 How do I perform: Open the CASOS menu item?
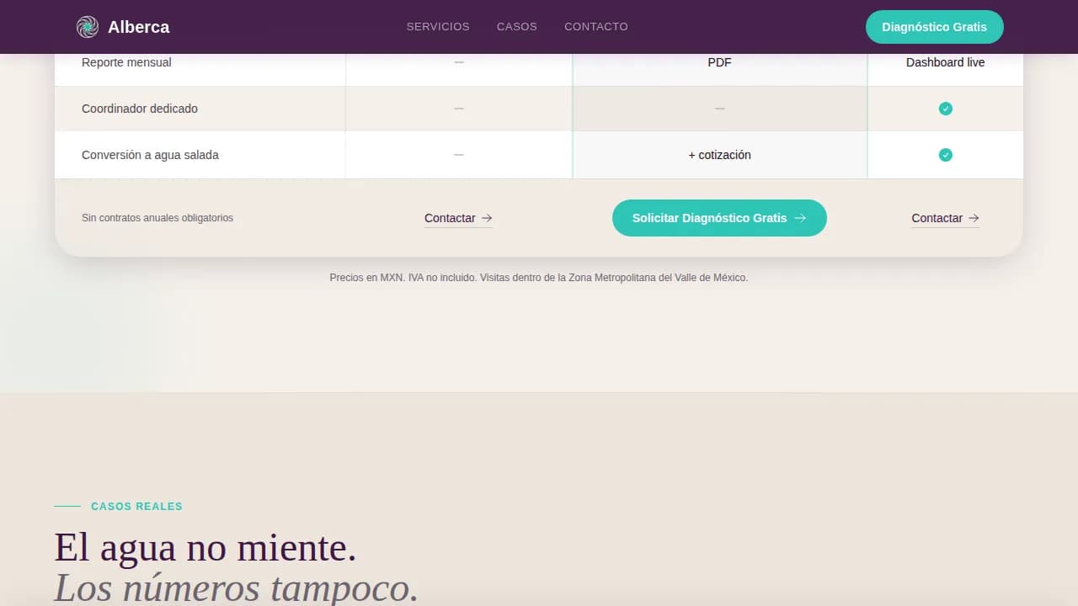[517, 27]
